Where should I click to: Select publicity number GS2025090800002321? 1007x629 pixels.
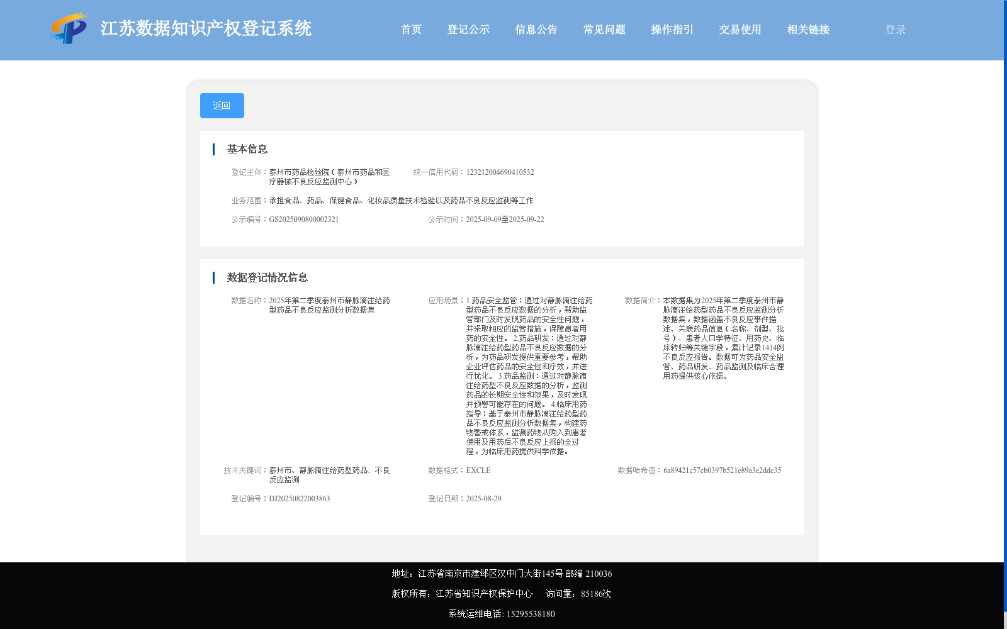(x=304, y=220)
